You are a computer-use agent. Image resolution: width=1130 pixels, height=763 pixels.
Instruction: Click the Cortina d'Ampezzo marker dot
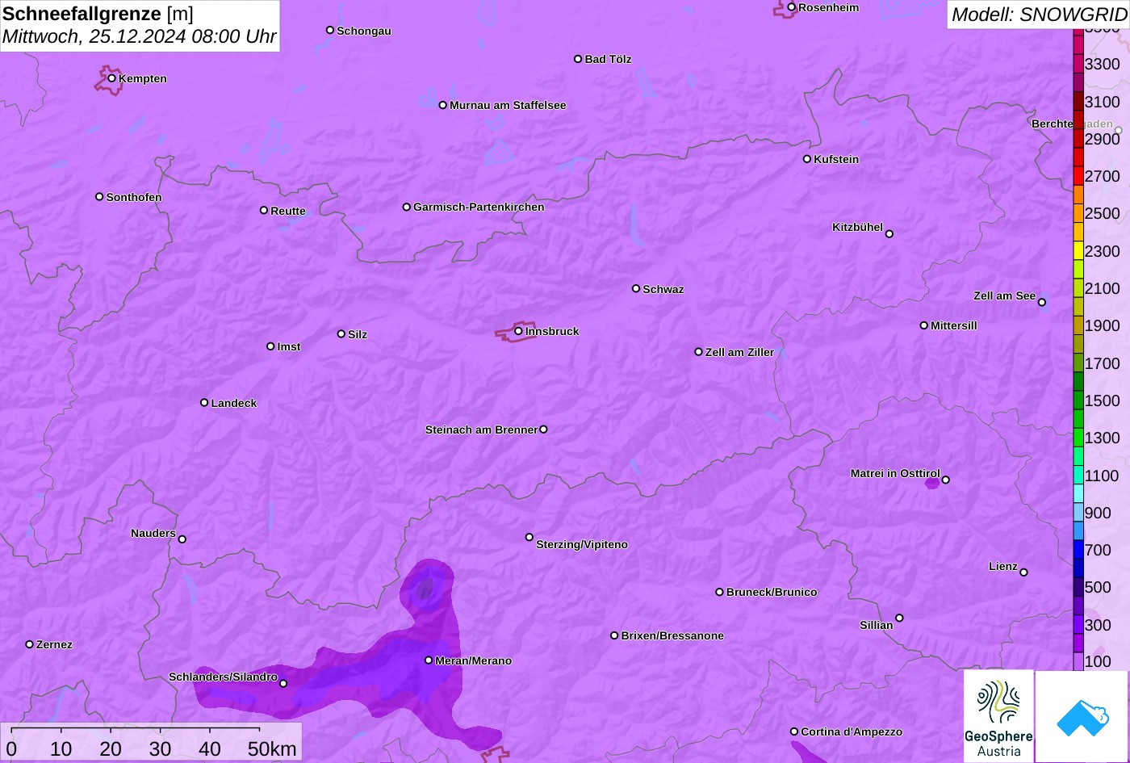(x=794, y=732)
